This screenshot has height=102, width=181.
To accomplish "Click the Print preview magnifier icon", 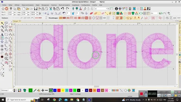I will (x=46, y=9).
